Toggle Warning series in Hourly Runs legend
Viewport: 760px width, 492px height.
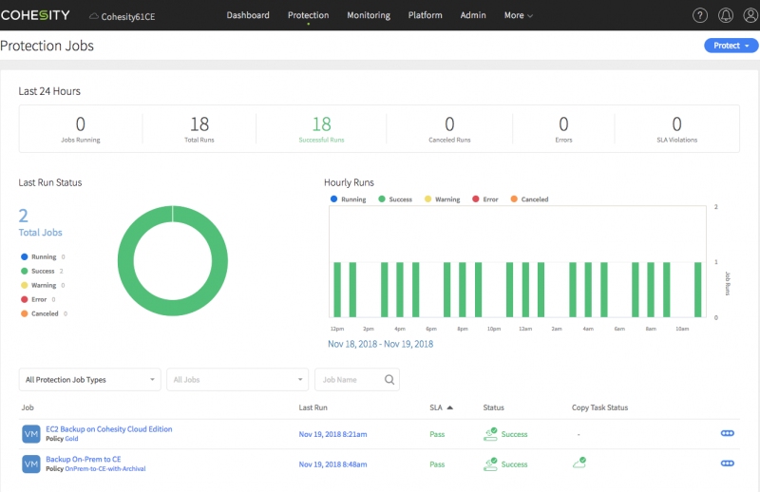(x=442, y=199)
